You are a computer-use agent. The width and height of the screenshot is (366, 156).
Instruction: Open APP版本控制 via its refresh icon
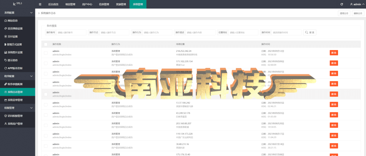[x=6, y=68]
